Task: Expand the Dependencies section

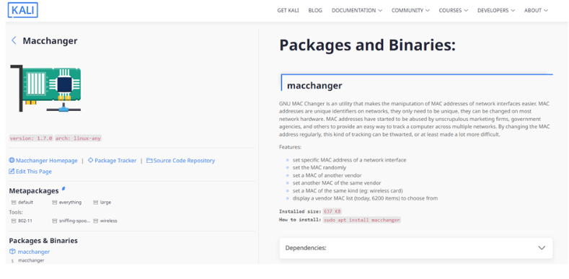Action: click(x=416, y=248)
